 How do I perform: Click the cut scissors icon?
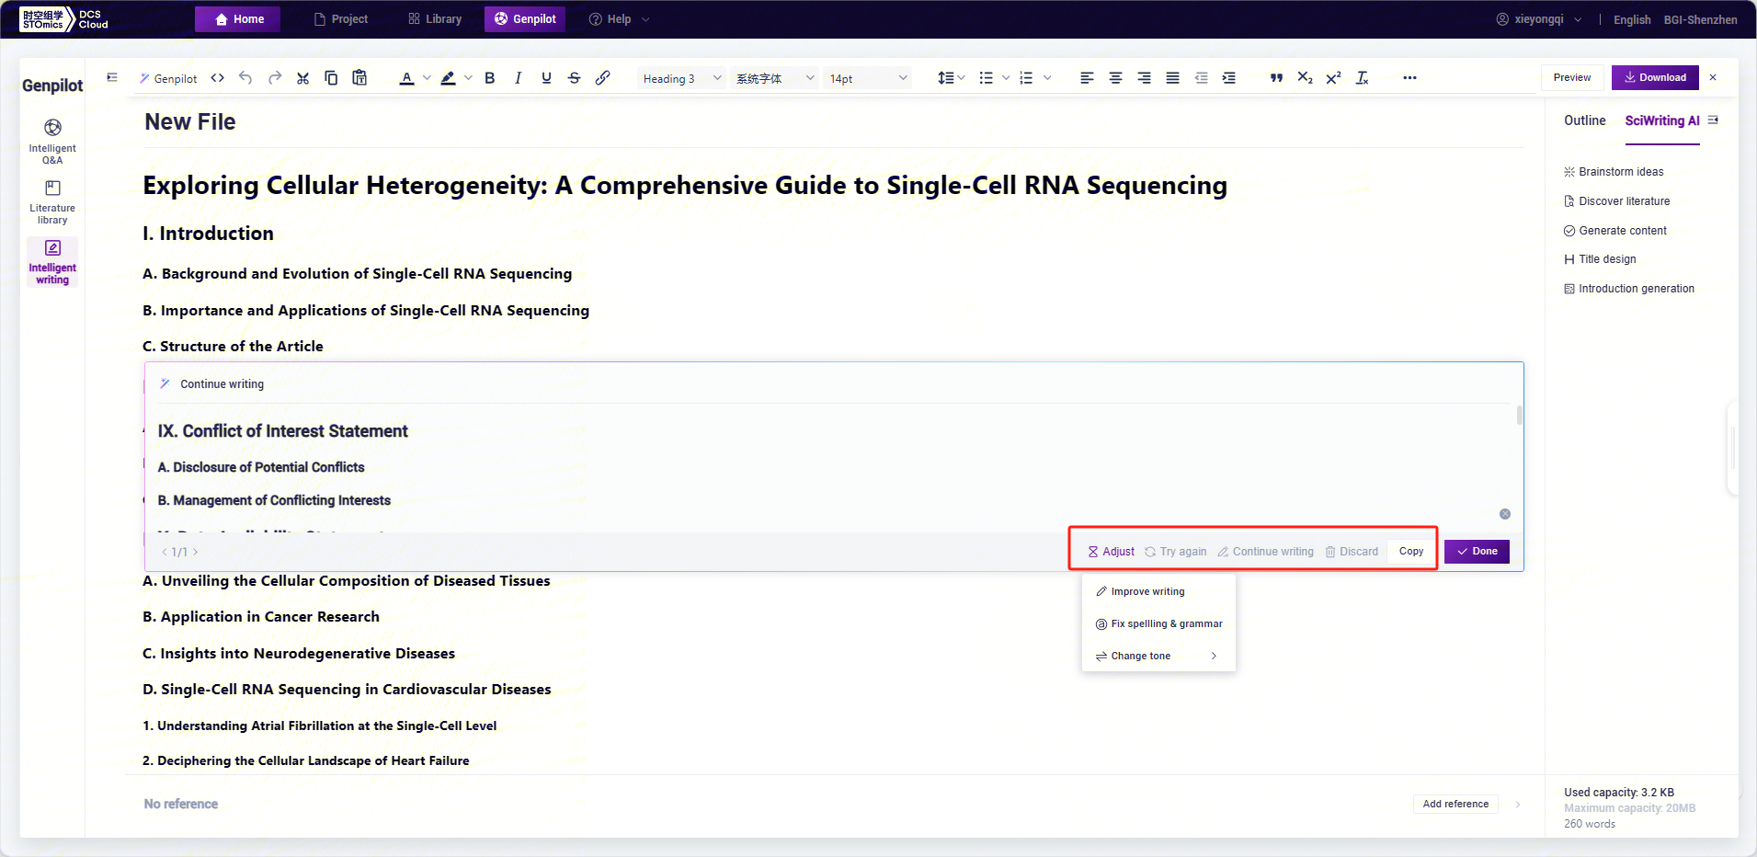click(x=302, y=78)
